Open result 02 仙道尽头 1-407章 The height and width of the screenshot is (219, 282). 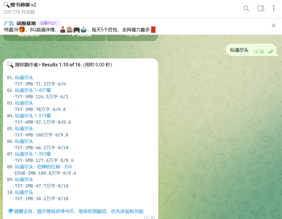pyautogui.click(x=33, y=90)
